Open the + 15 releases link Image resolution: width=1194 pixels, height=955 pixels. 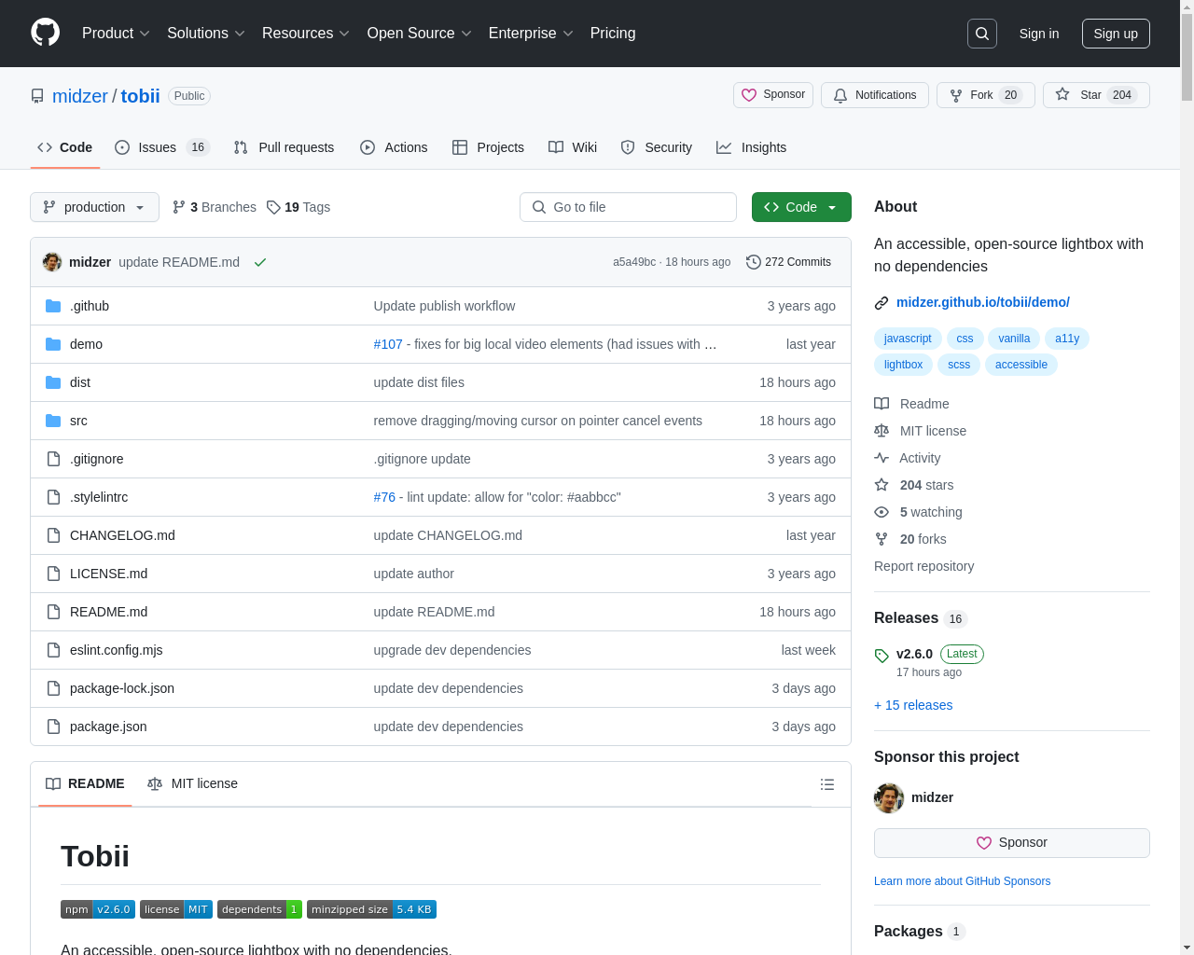coord(913,705)
